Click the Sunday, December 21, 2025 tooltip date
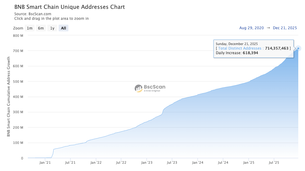305x171 pixels. pos(237,44)
